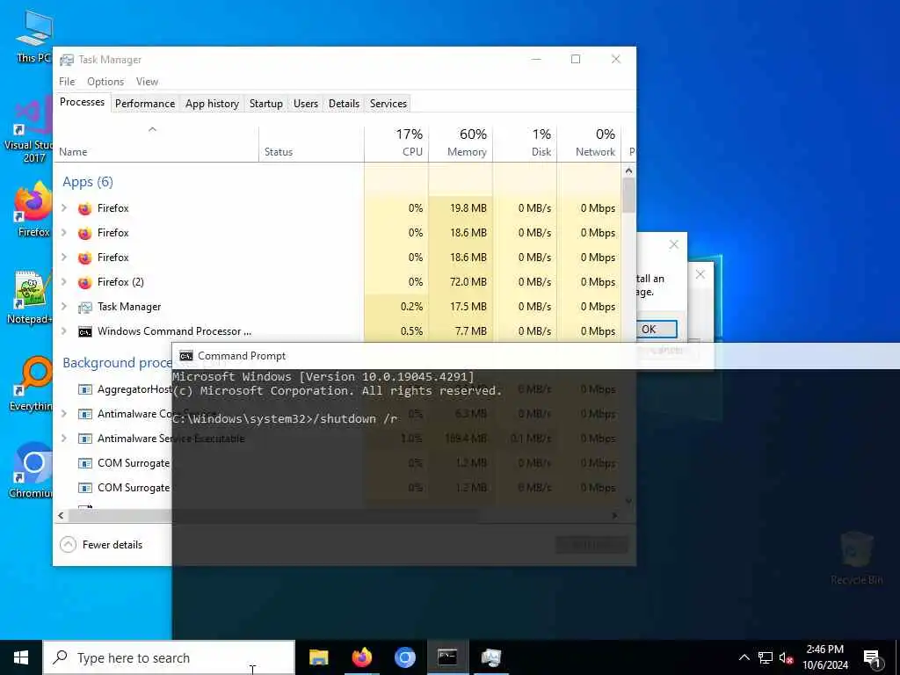Click scroll up arrow in process list

click(628, 171)
